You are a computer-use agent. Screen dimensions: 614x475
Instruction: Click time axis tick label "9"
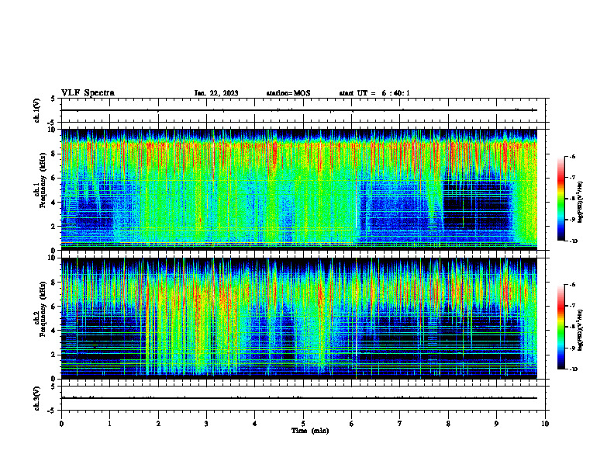pyautogui.click(x=497, y=424)
